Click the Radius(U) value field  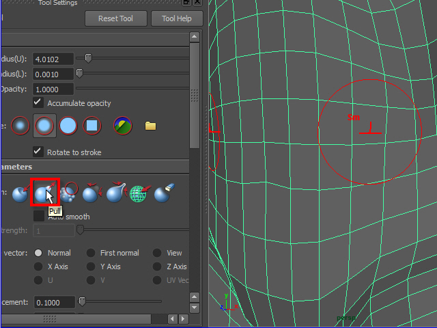point(53,59)
